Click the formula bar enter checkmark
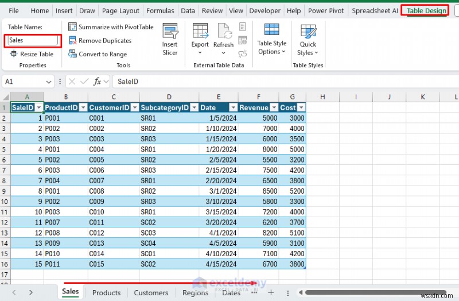The image size is (459, 301). pos(84,82)
